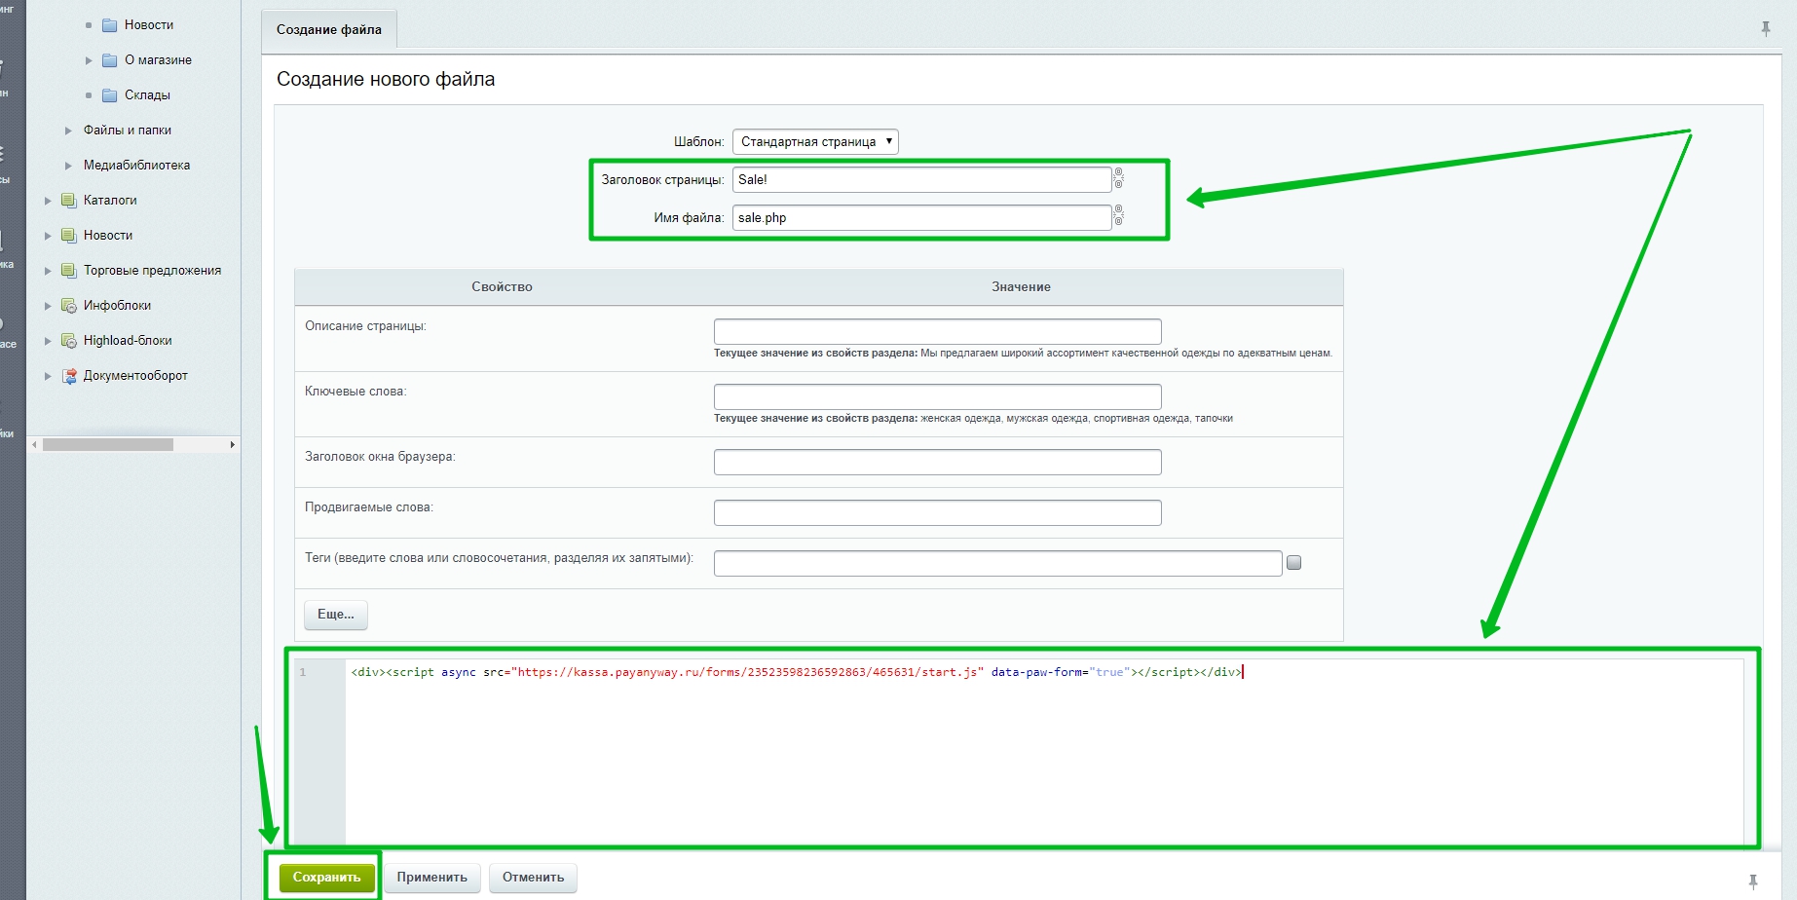Click the Новости folder icon in tree
This screenshot has width=1797, height=900.
[109, 25]
